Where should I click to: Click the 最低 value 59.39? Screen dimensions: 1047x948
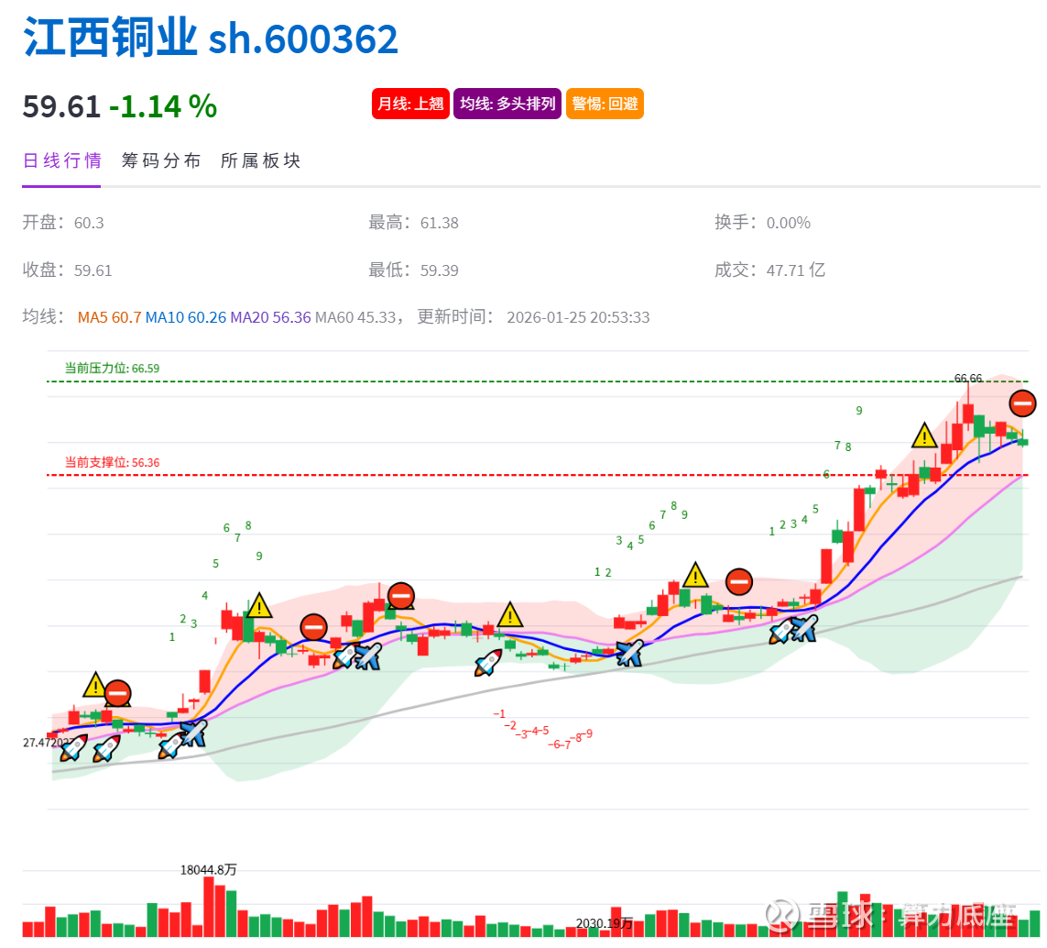440,270
